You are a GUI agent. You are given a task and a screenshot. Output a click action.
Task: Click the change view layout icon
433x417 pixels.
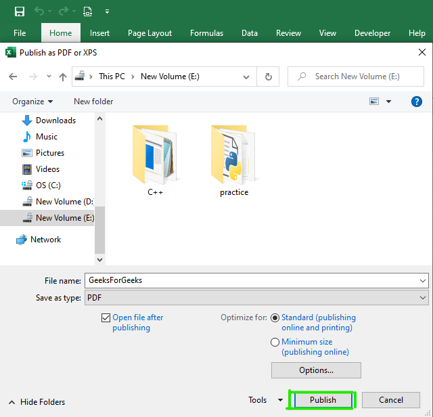point(374,102)
